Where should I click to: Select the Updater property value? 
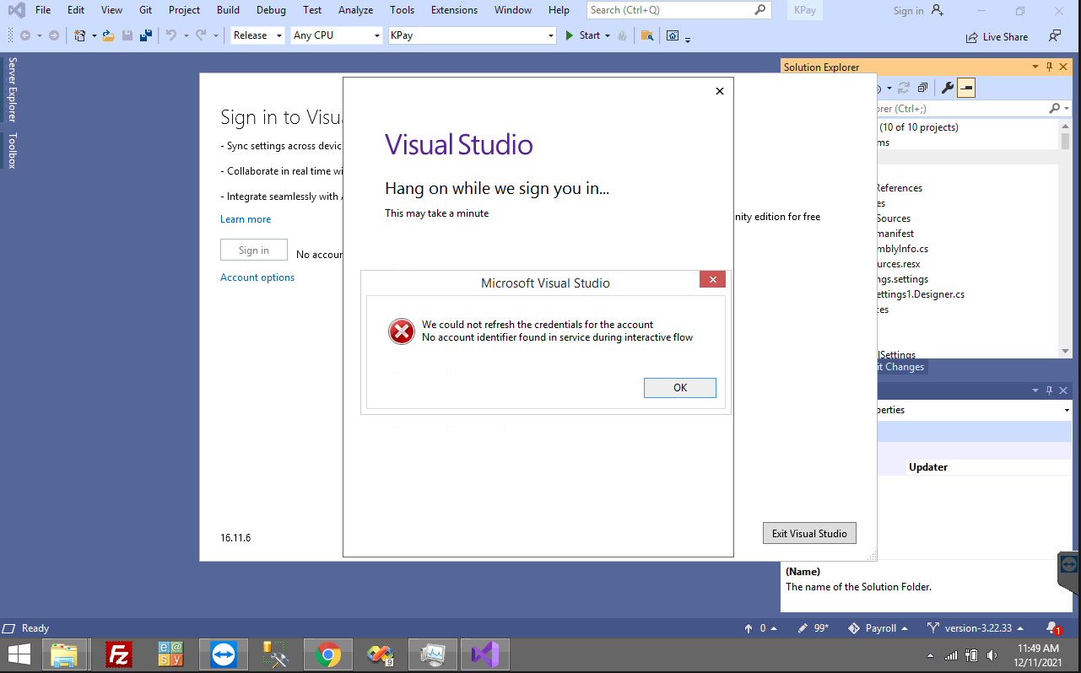click(x=928, y=467)
